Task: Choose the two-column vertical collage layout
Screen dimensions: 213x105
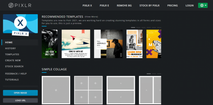Action: click(150, 90)
